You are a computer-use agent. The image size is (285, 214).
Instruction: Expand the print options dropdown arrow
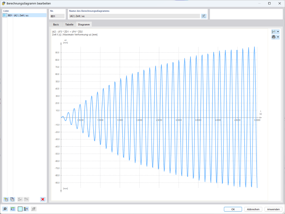tap(278, 37)
